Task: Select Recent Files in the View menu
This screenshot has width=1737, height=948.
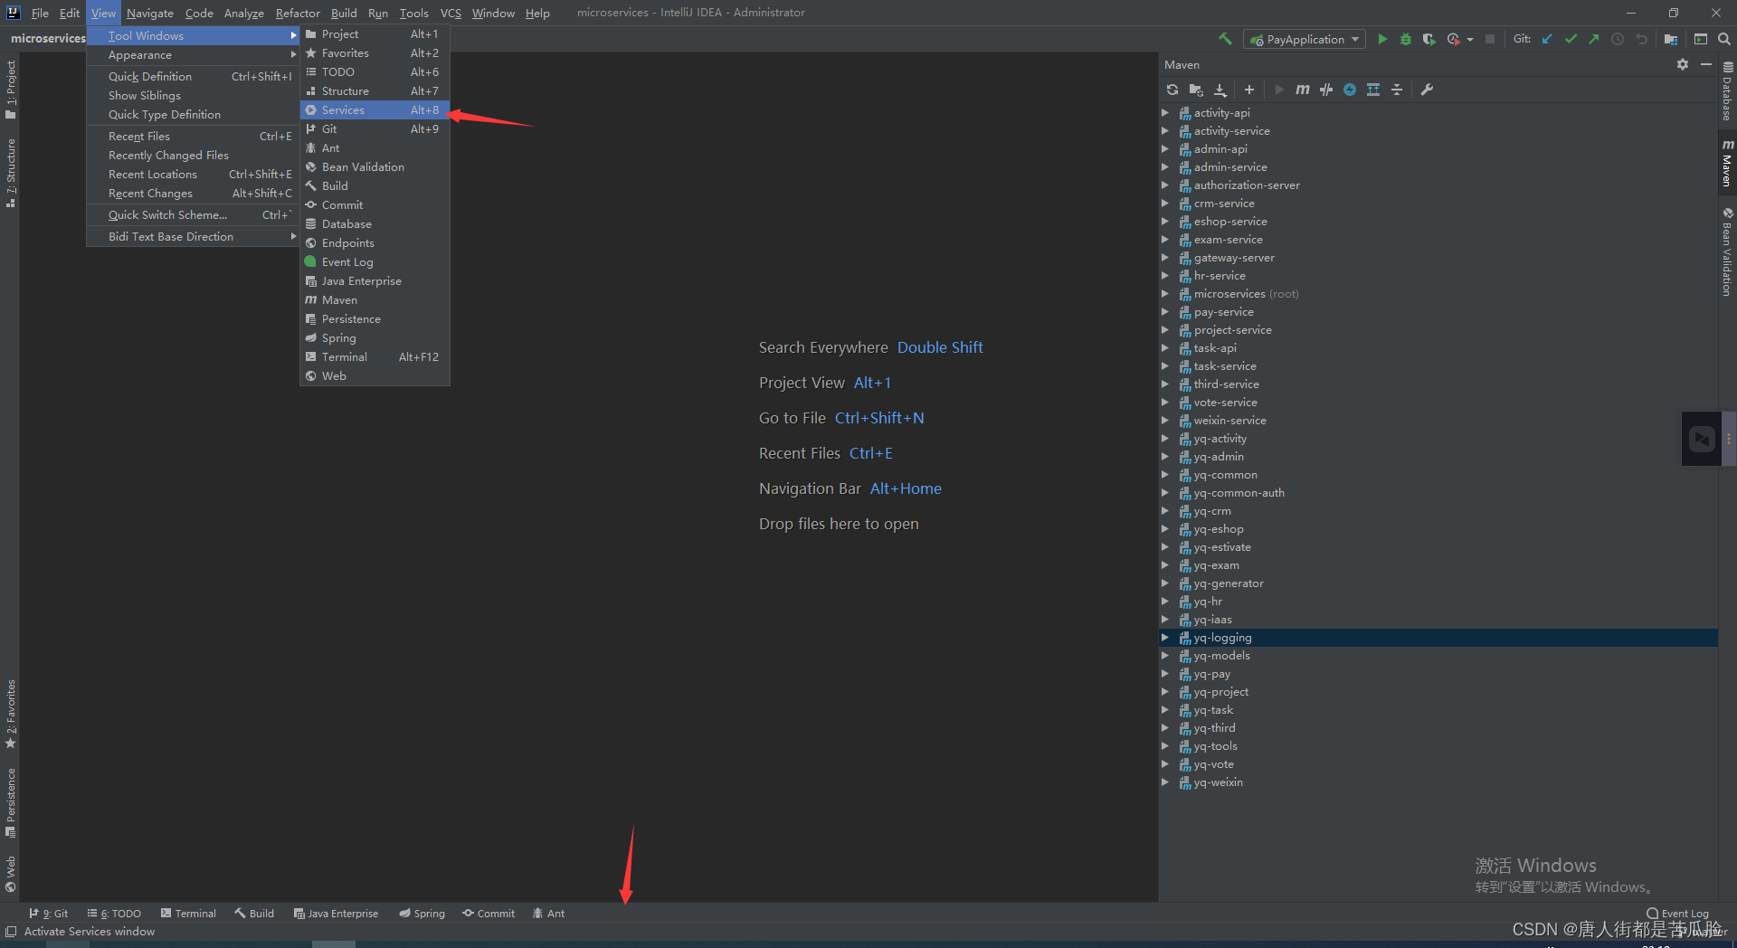Action: coord(193,137)
